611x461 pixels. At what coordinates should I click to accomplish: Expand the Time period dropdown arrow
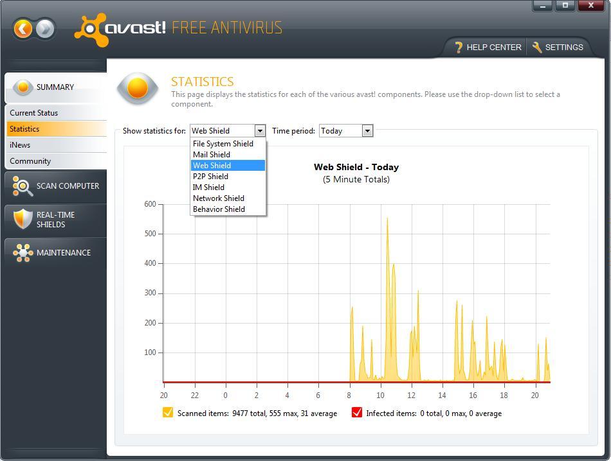click(x=367, y=131)
